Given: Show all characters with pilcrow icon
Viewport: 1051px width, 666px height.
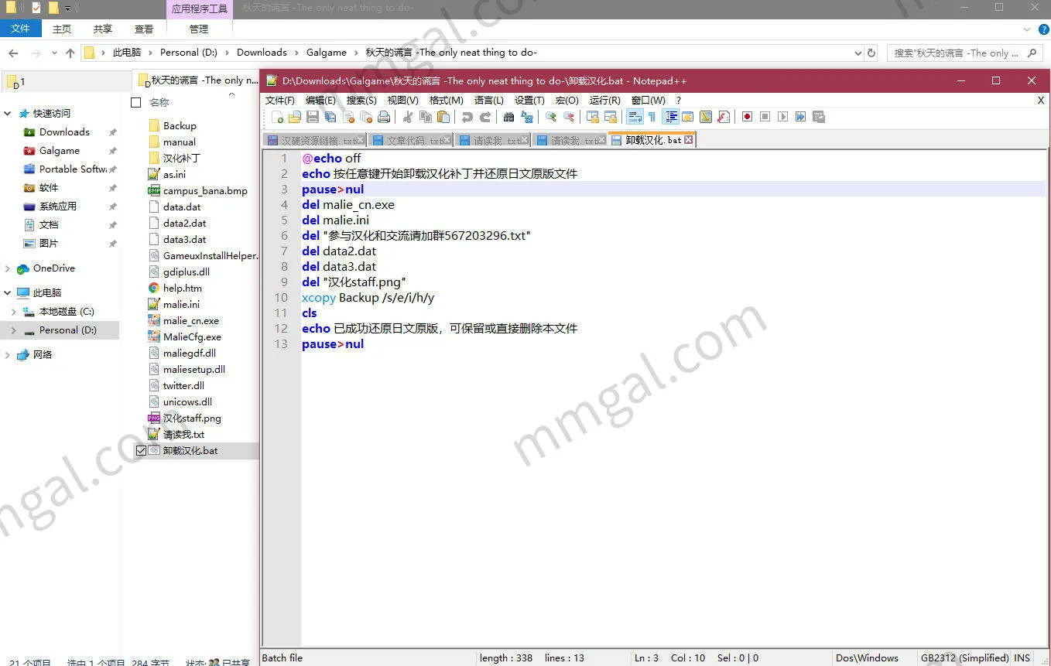Looking at the screenshot, I should click(652, 117).
